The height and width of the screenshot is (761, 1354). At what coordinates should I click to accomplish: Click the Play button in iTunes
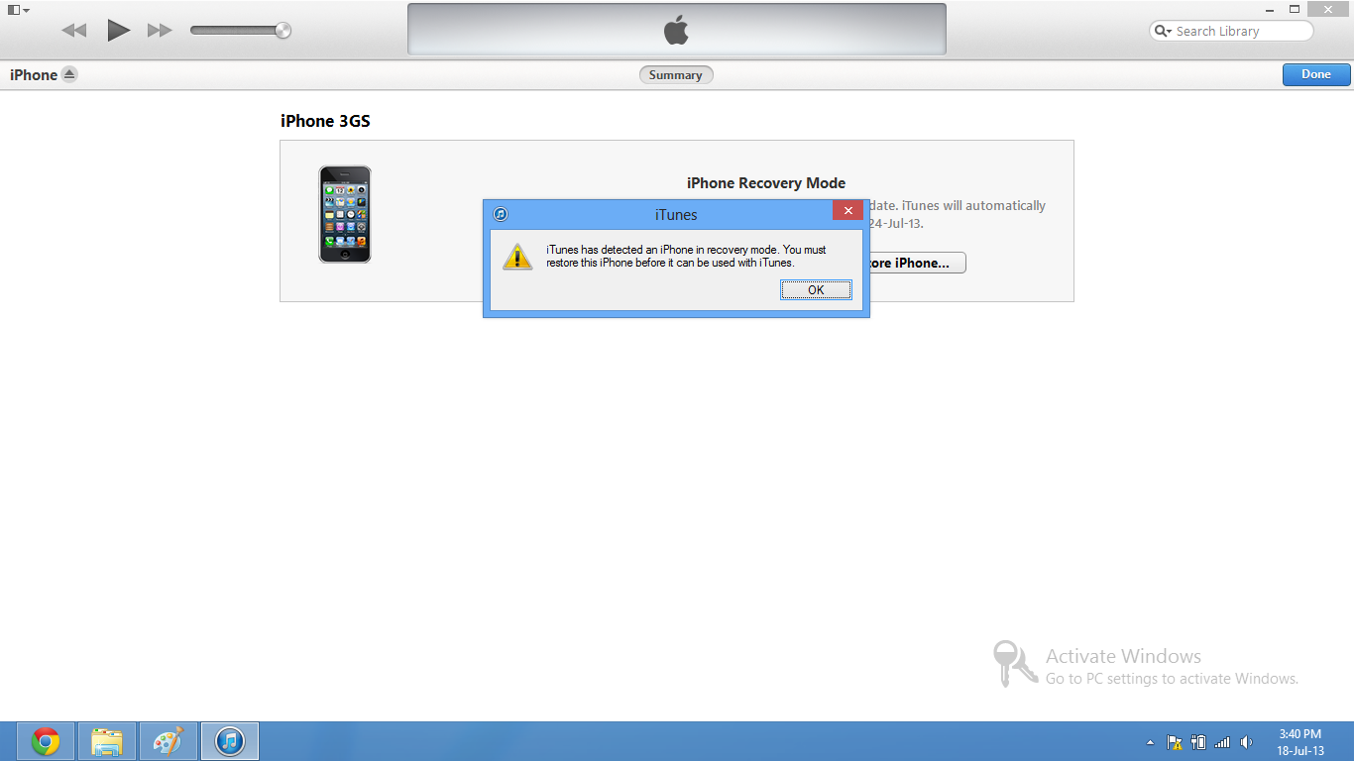click(x=118, y=30)
